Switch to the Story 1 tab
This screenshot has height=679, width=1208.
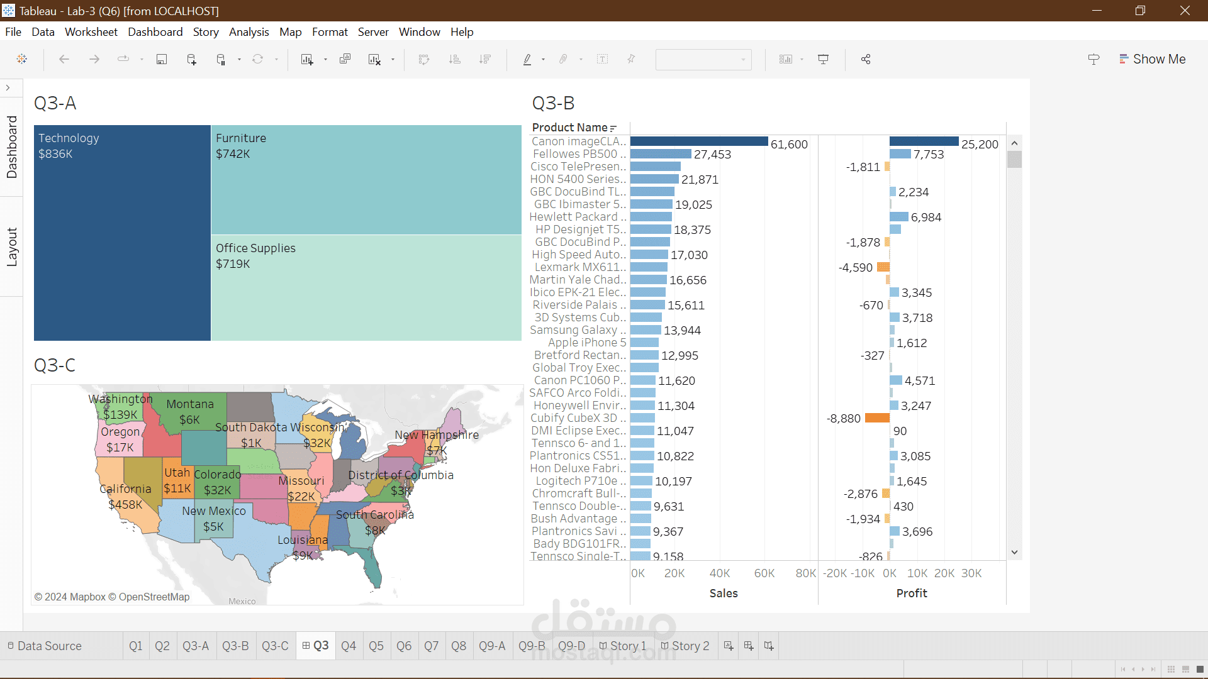coord(623,646)
